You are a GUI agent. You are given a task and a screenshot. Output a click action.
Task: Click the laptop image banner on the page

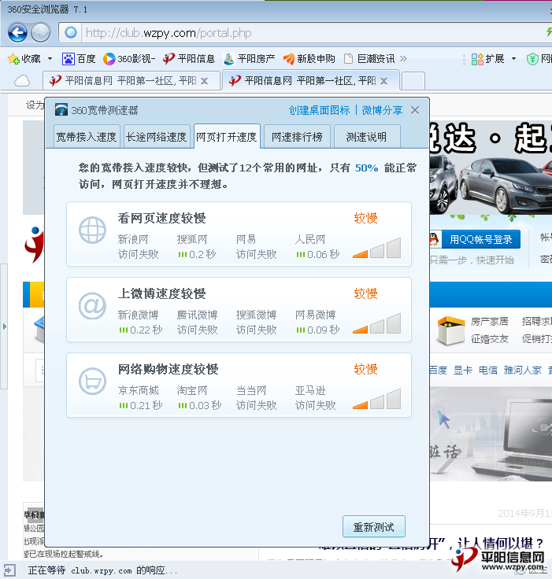tap(491, 434)
